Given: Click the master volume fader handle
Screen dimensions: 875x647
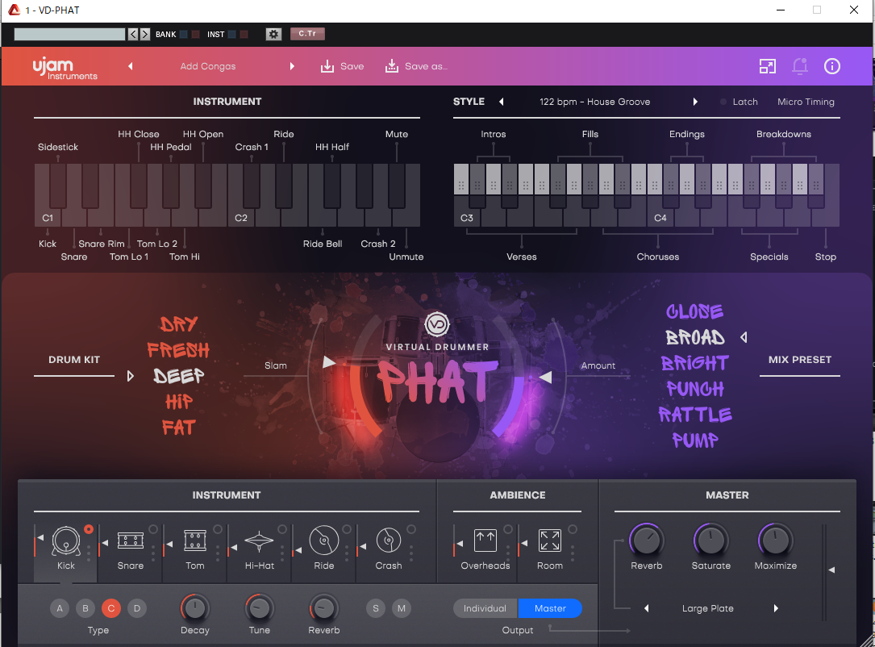Looking at the screenshot, I should (x=831, y=570).
